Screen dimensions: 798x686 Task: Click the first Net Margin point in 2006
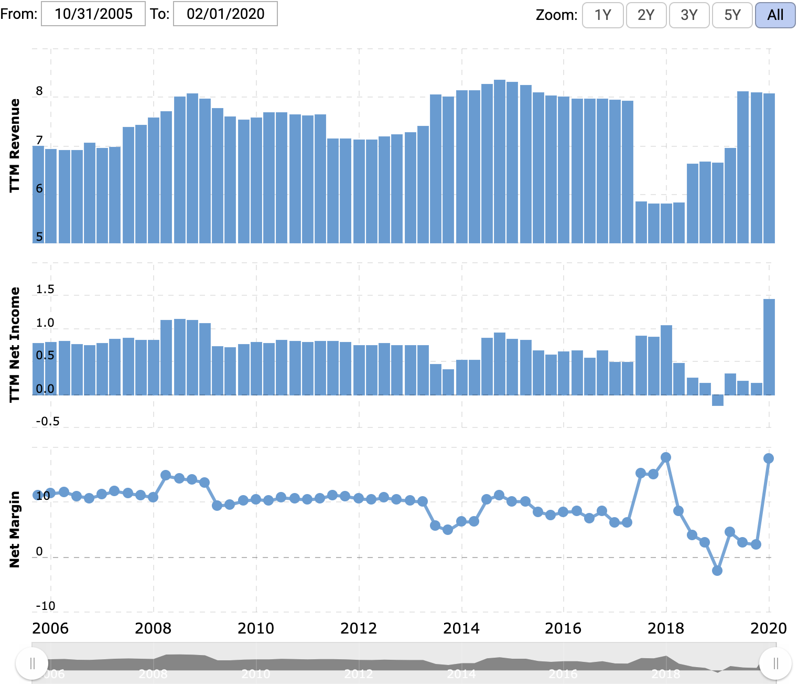coord(38,495)
